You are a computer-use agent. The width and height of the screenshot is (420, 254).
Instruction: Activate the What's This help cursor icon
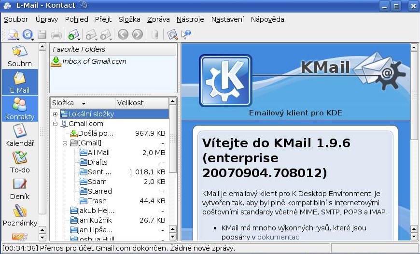[186, 34]
